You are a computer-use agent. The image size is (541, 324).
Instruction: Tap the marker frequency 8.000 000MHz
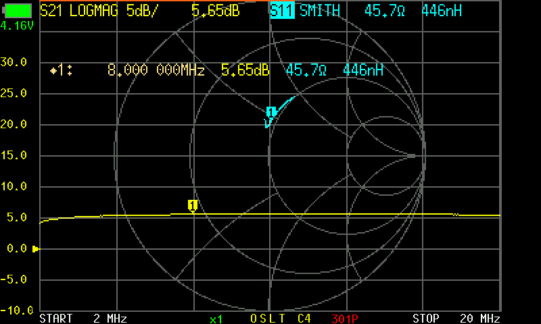tap(156, 70)
